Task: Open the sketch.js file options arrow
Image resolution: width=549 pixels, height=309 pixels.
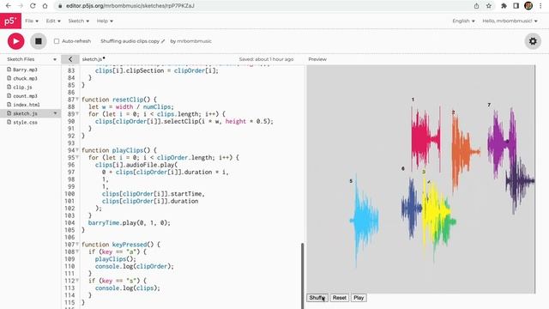Action: pyautogui.click(x=55, y=113)
